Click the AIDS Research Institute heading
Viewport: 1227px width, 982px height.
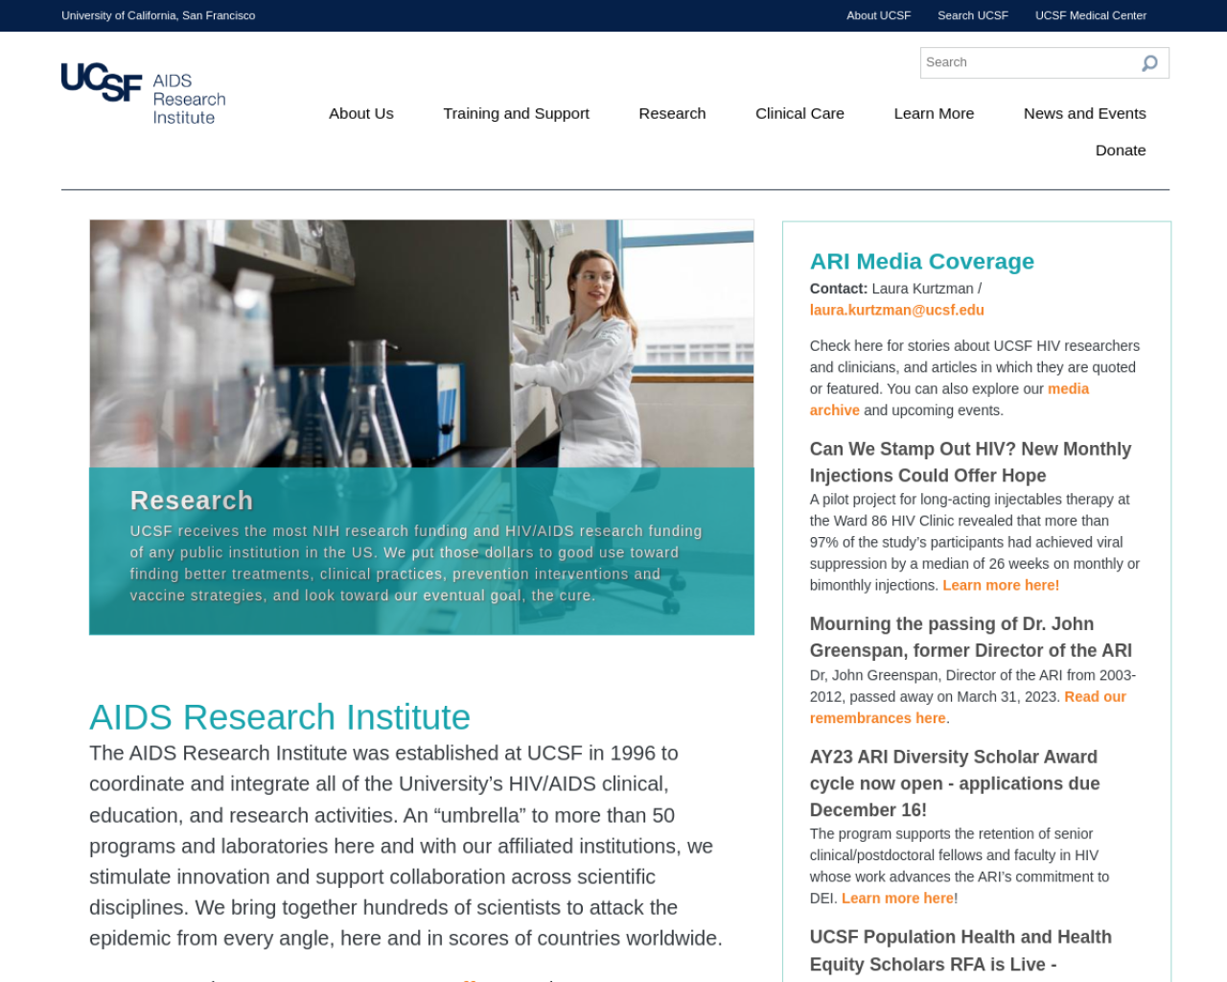pos(280,717)
